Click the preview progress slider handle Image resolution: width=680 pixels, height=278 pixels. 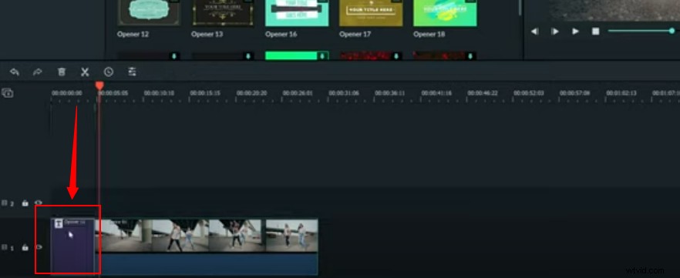coord(672,31)
